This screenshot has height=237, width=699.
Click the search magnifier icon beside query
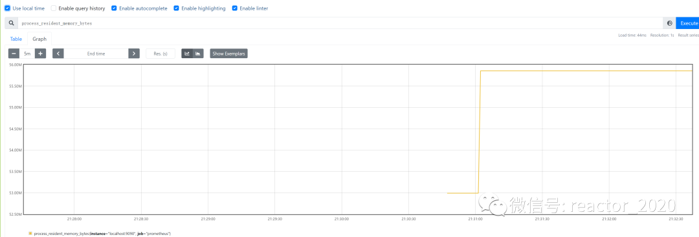pos(12,23)
